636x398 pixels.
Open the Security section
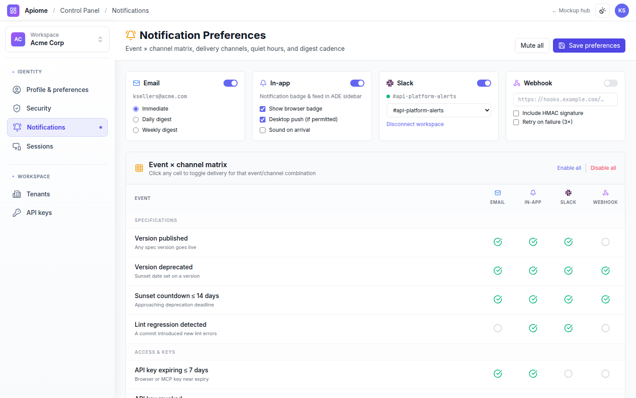click(57, 108)
